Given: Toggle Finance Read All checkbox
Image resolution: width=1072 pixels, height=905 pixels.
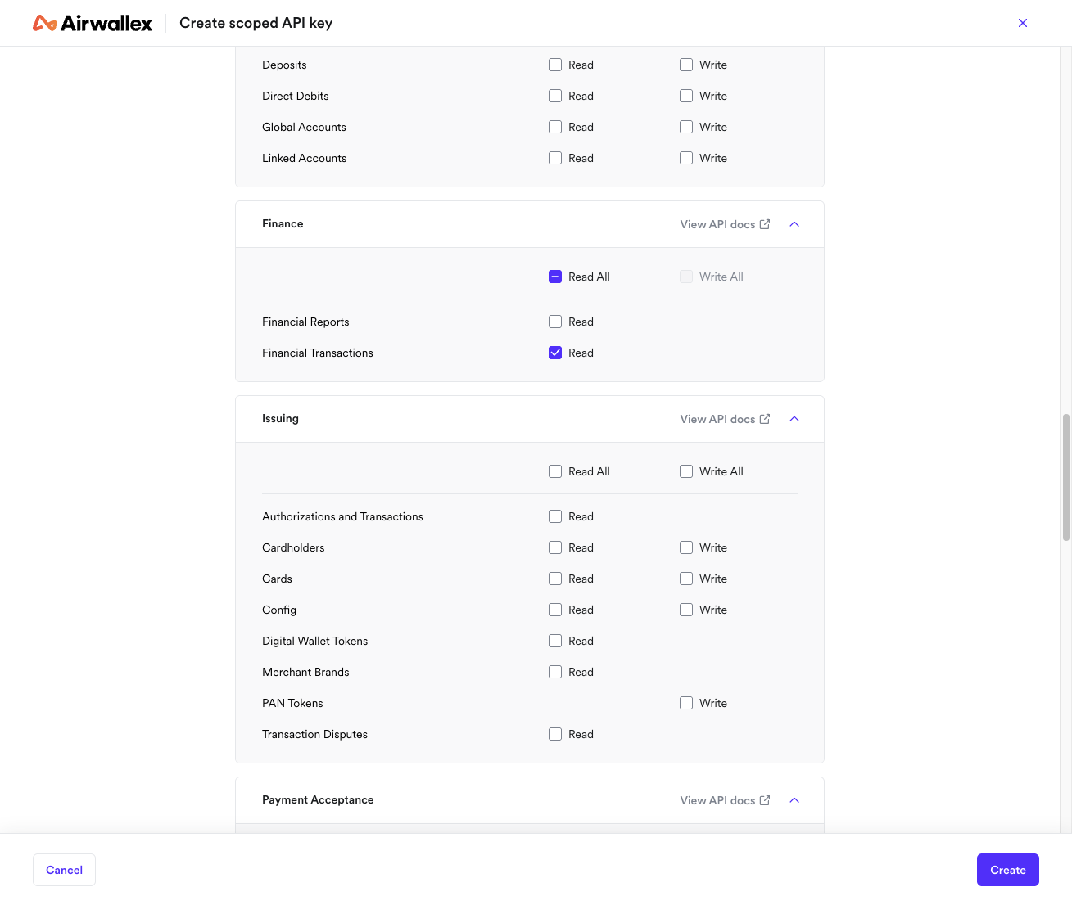Looking at the screenshot, I should [555, 277].
